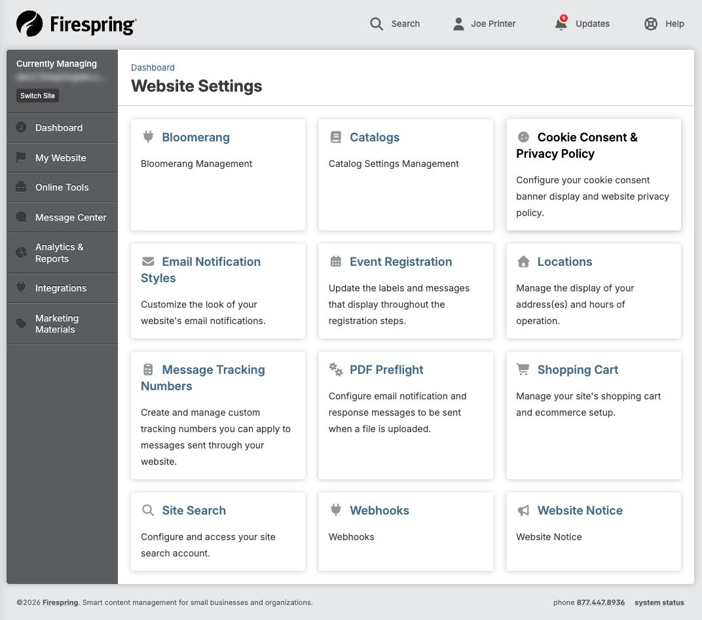The width and height of the screenshot is (702, 620).
Task: Open the Webhooks title link
Action: click(379, 510)
